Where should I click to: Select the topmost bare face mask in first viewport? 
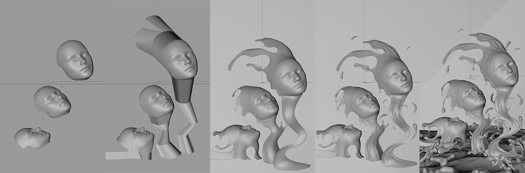74,60
